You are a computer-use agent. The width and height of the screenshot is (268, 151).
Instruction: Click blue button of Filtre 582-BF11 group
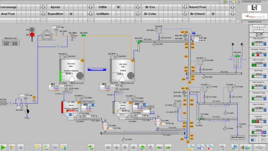tap(265, 44)
